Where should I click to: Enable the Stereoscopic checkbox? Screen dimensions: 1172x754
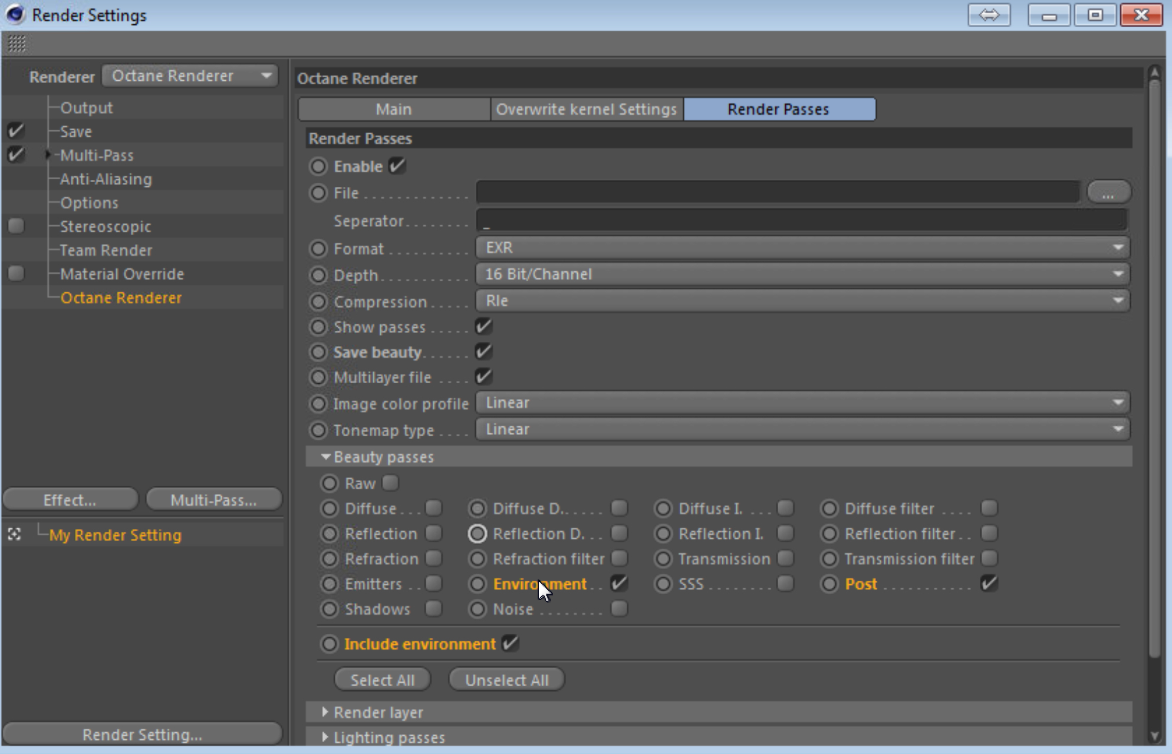tap(17, 226)
